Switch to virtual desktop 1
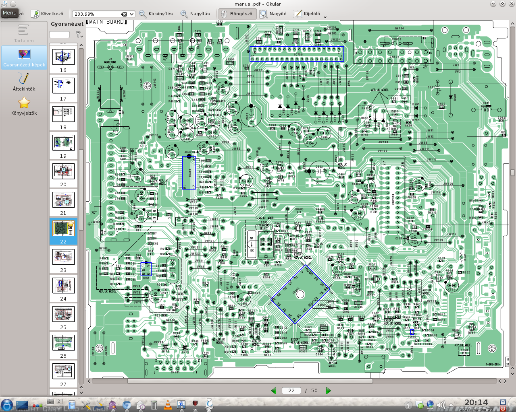 [x=50, y=402]
